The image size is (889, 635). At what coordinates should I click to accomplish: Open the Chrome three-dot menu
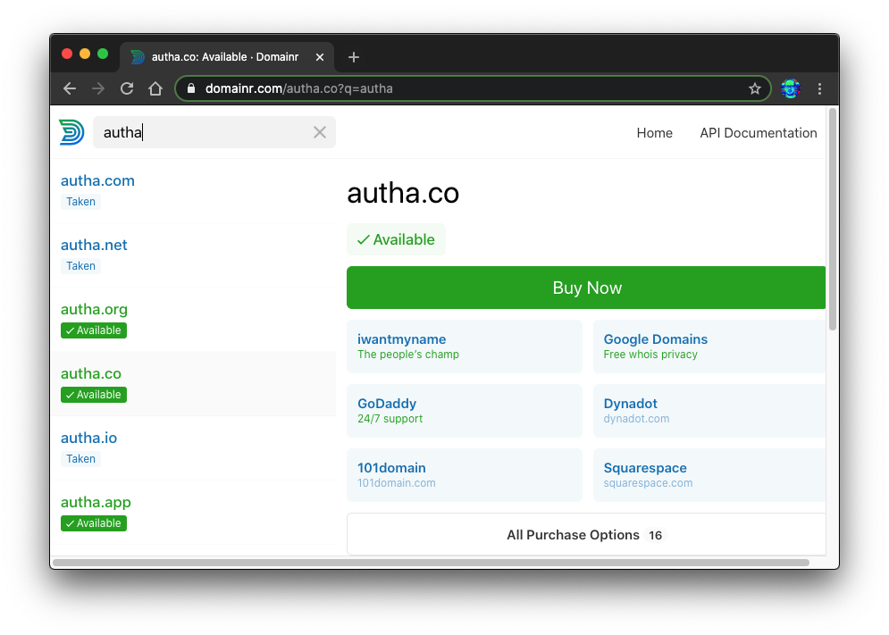tap(819, 88)
